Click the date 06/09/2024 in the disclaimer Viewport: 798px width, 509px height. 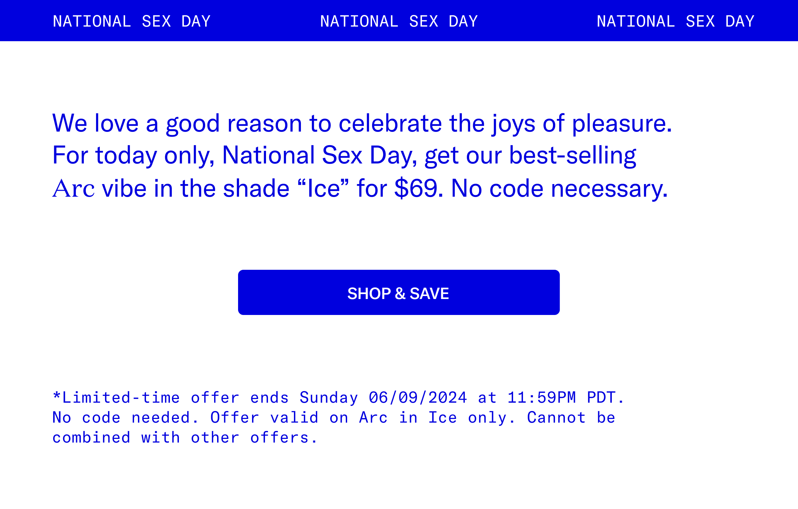tap(418, 398)
